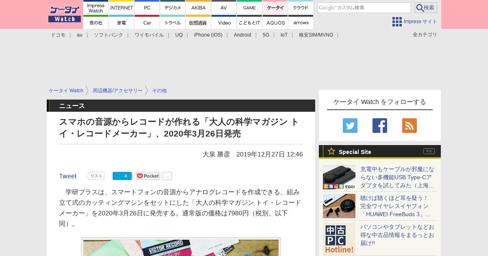The height and width of the screenshot is (256, 488).
Task: Click the article headline text
Action: [x=179, y=128]
